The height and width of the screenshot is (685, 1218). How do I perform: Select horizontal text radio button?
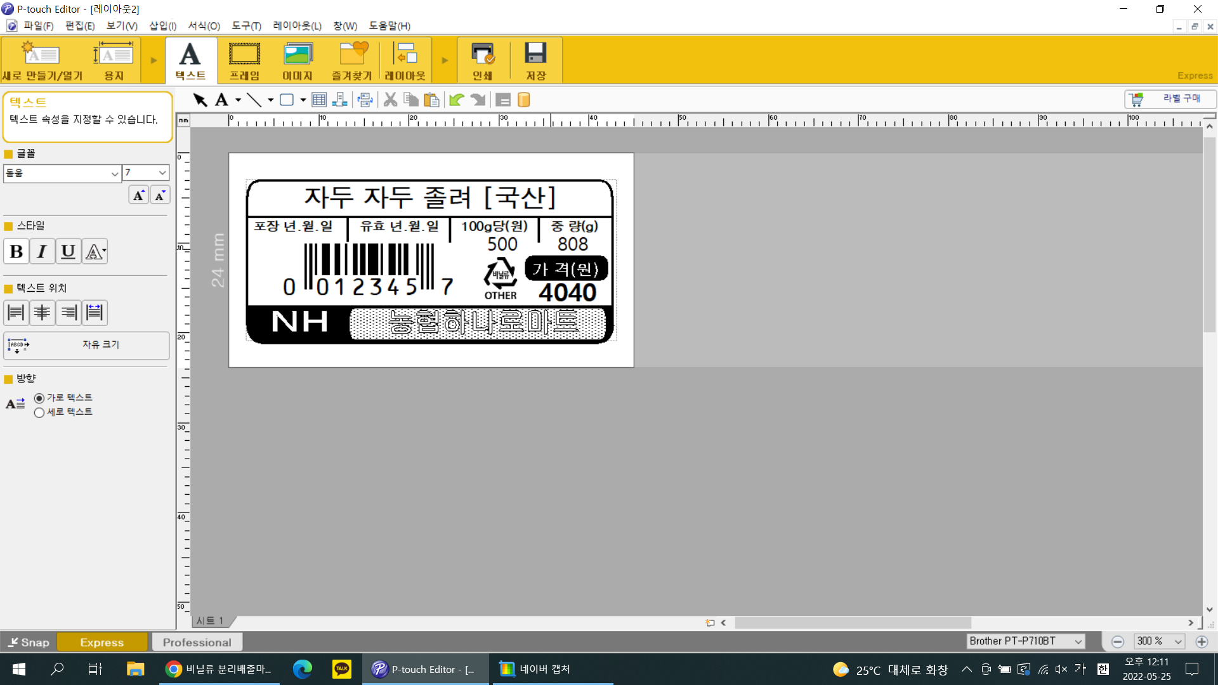click(39, 398)
